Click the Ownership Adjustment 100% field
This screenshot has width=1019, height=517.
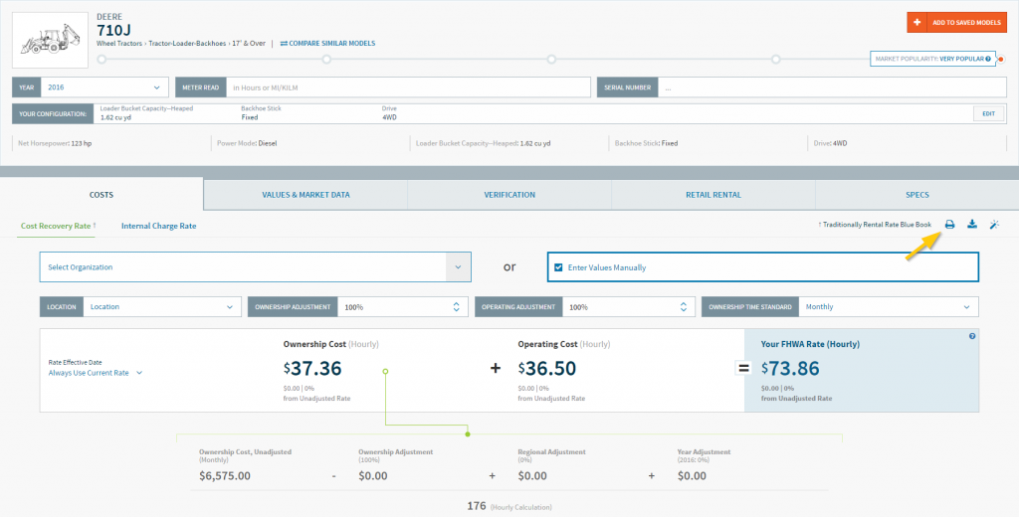402,306
